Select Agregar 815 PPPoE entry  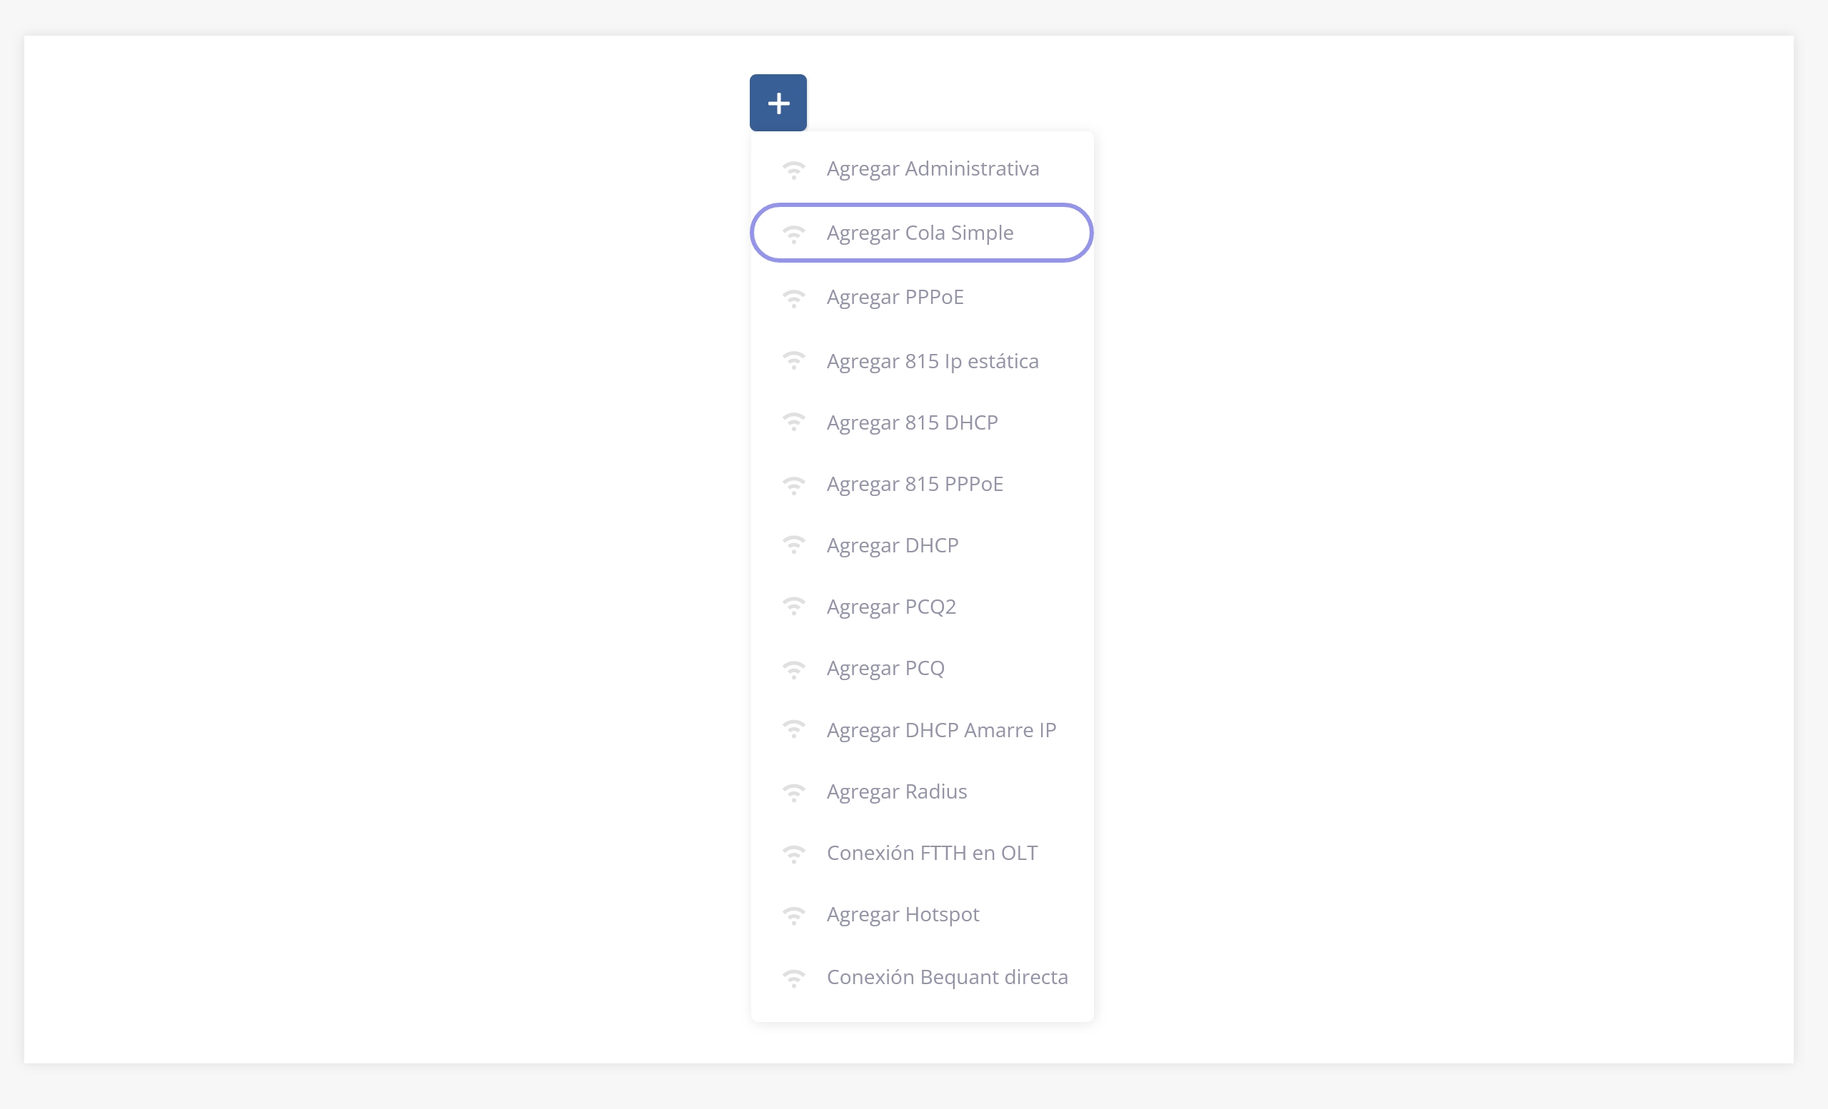pos(915,484)
